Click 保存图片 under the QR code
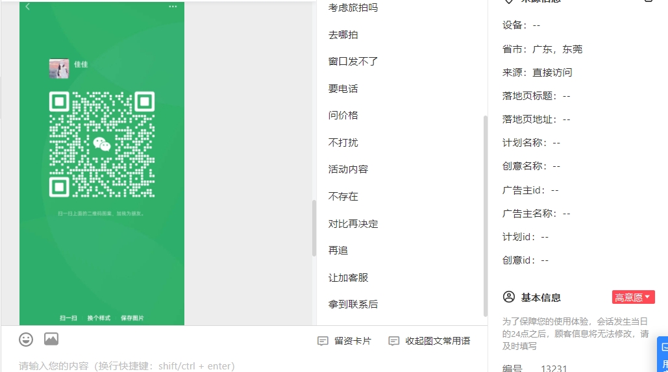Screen dimensions: 668x372 coord(132,318)
